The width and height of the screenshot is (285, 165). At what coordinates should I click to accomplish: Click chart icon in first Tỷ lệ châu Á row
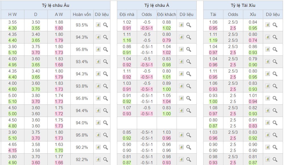pos(181,25)
